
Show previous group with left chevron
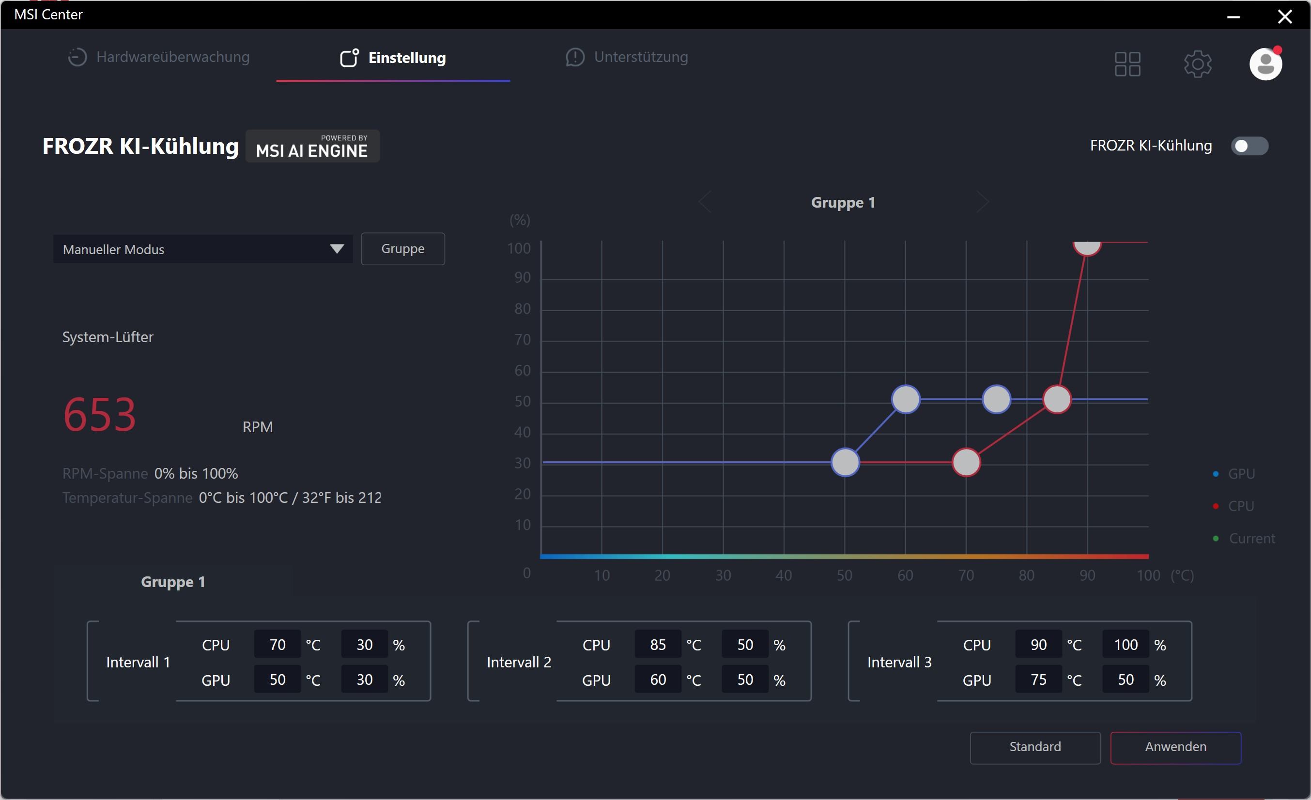[x=705, y=202]
